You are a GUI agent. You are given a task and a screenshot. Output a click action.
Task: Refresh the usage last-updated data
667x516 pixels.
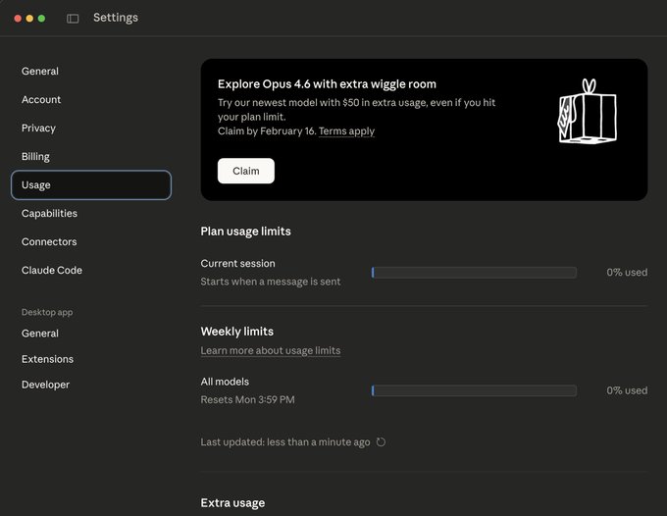[x=381, y=442]
